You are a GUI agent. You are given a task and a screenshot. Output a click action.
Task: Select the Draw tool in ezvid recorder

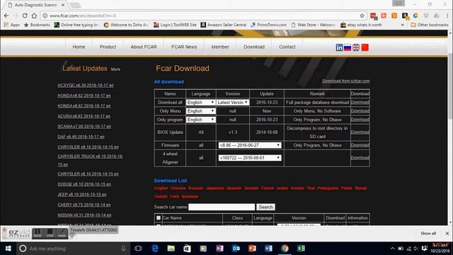tap(62, 233)
